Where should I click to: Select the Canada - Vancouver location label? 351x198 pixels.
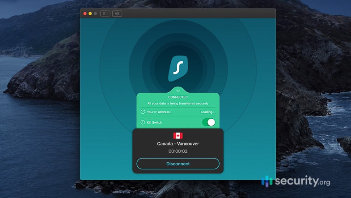178,144
